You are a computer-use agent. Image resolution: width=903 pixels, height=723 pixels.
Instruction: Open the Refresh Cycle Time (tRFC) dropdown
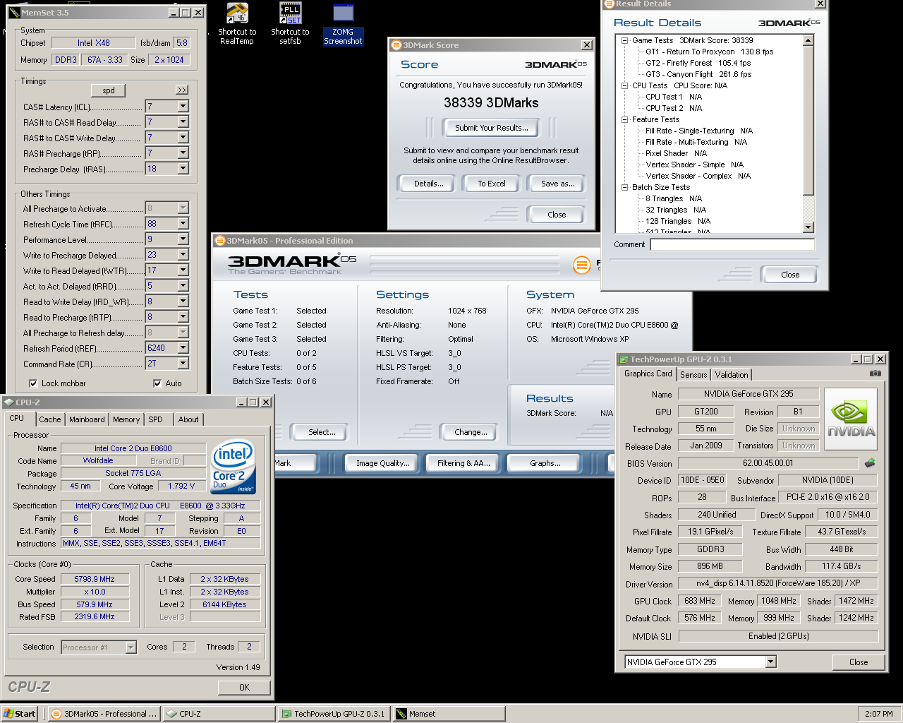point(183,224)
